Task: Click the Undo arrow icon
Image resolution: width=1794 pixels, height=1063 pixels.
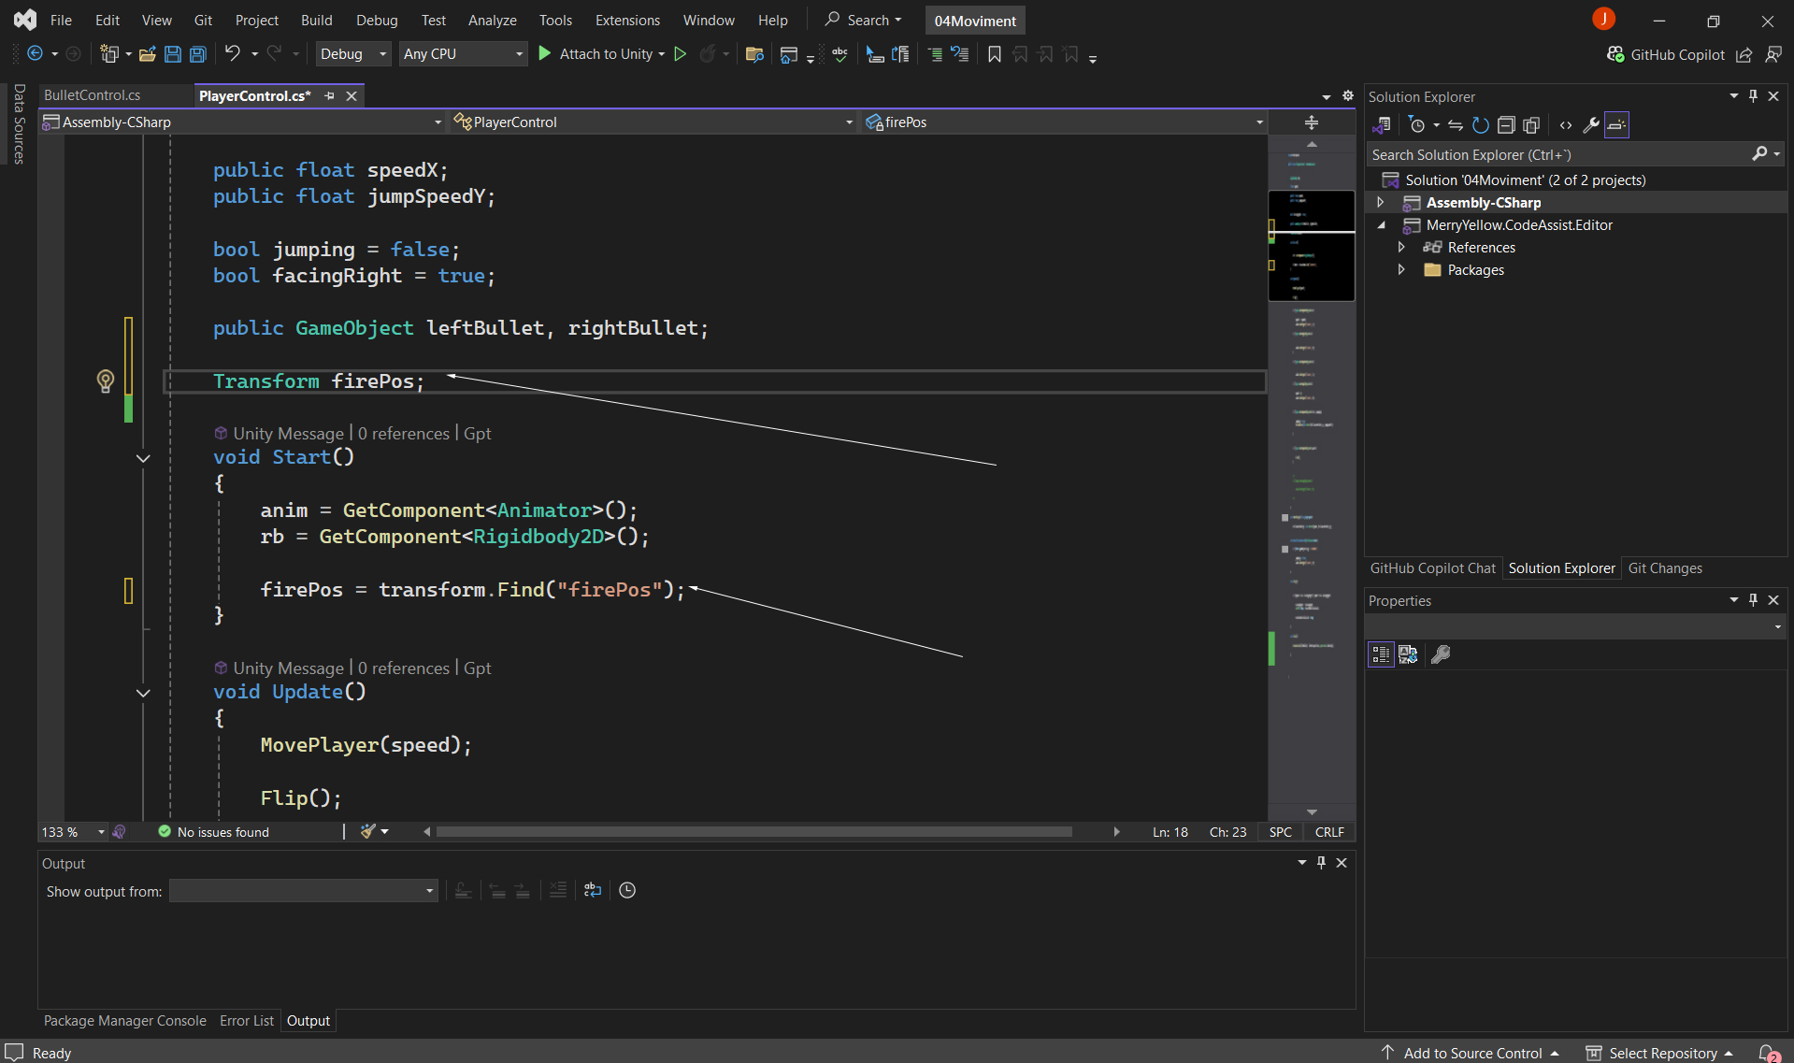Action: pos(232,54)
